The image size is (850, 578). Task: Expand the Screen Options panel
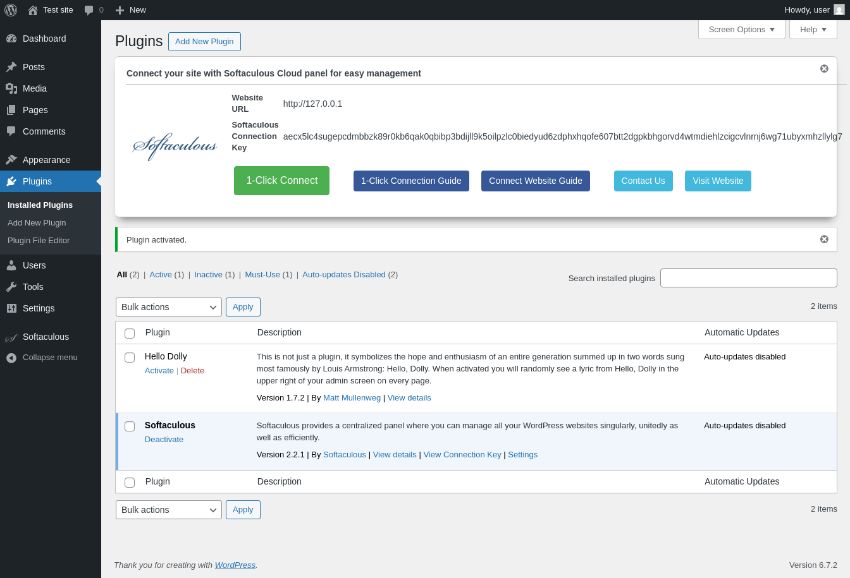[x=742, y=30]
